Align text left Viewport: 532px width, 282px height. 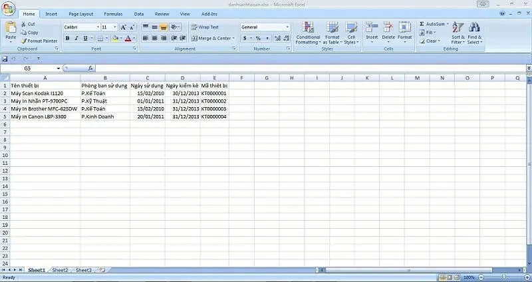click(145, 39)
